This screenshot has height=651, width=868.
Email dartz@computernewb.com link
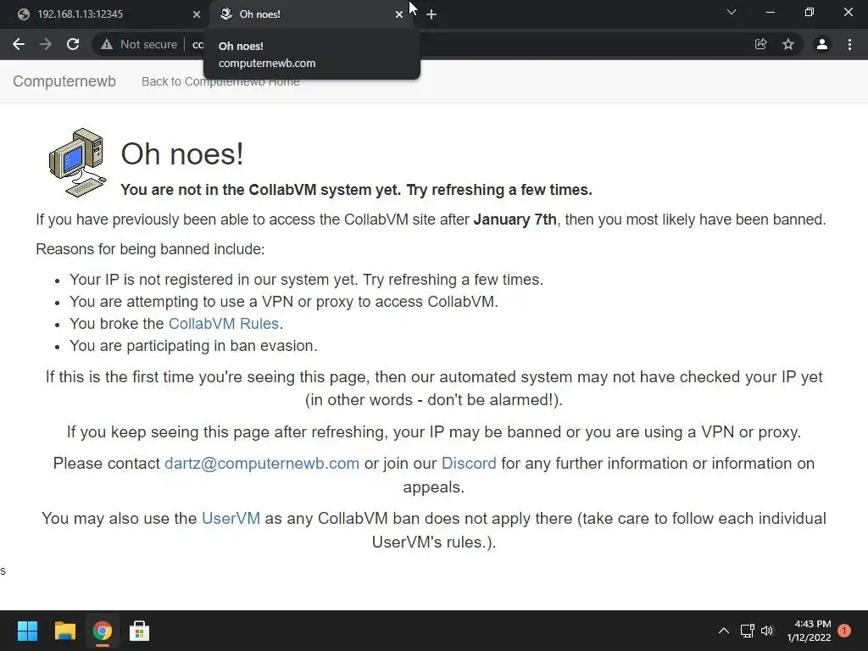[x=262, y=464]
